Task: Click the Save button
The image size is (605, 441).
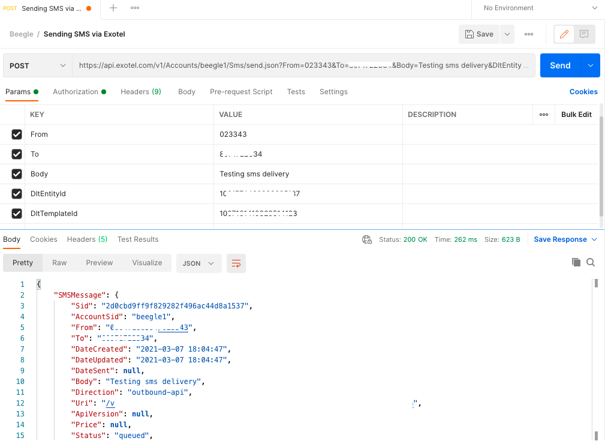Action: (x=479, y=34)
